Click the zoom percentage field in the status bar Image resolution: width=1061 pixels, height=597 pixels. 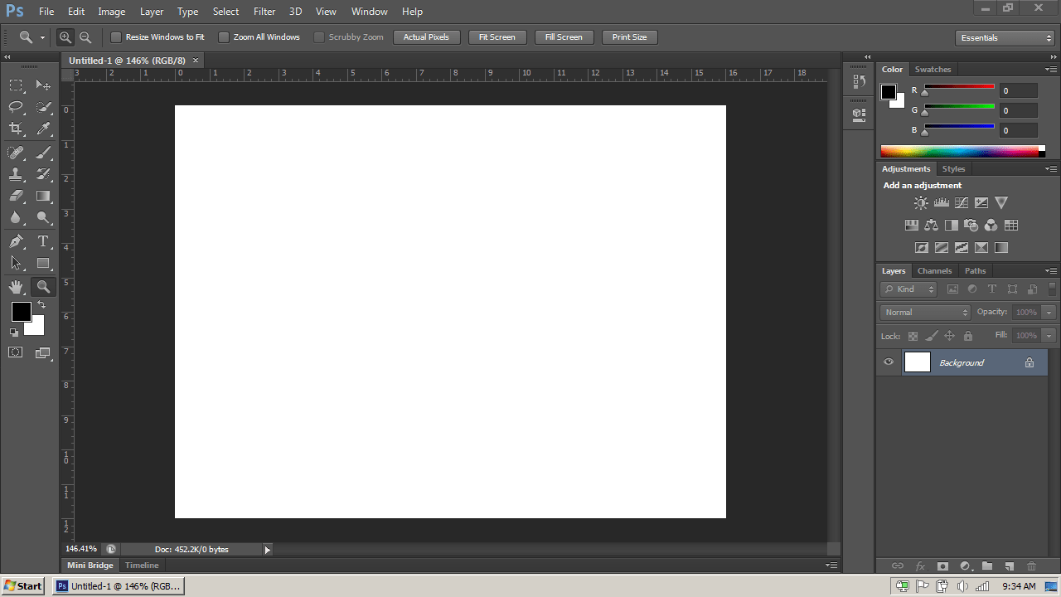pos(80,548)
